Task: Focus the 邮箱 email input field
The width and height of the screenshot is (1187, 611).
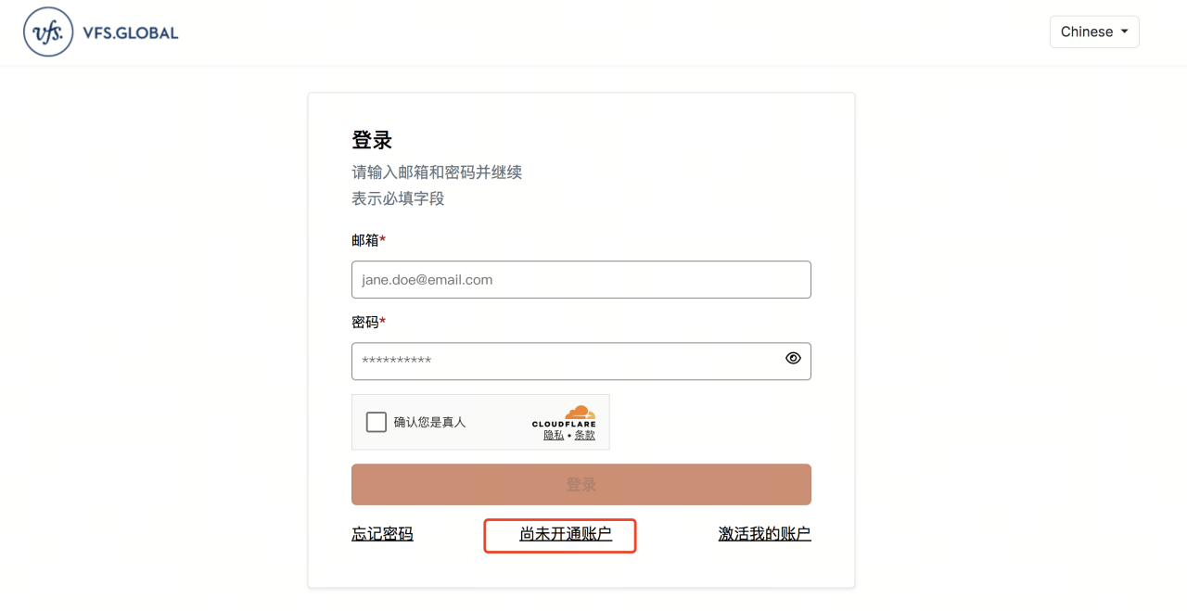Action: [x=581, y=279]
